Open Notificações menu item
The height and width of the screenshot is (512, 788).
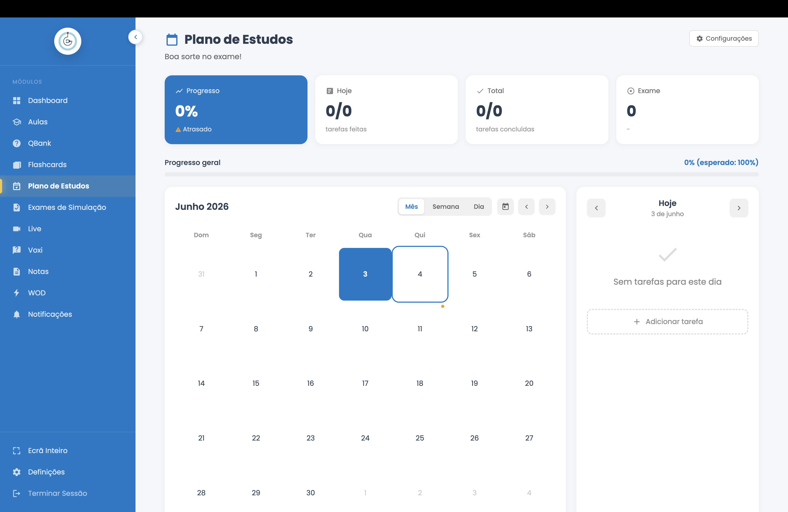pos(67,314)
